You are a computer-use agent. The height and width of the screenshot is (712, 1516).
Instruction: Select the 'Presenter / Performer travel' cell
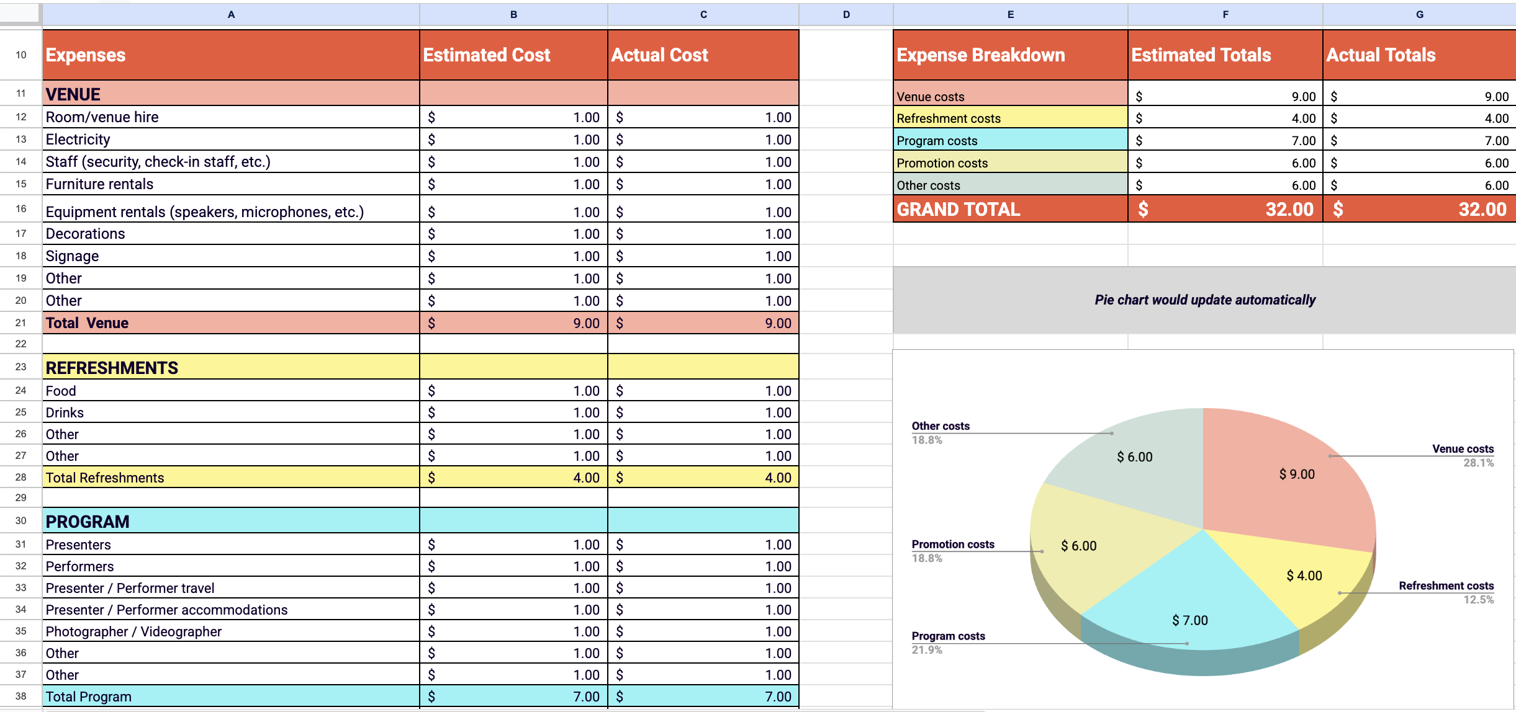tap(231, 588)
